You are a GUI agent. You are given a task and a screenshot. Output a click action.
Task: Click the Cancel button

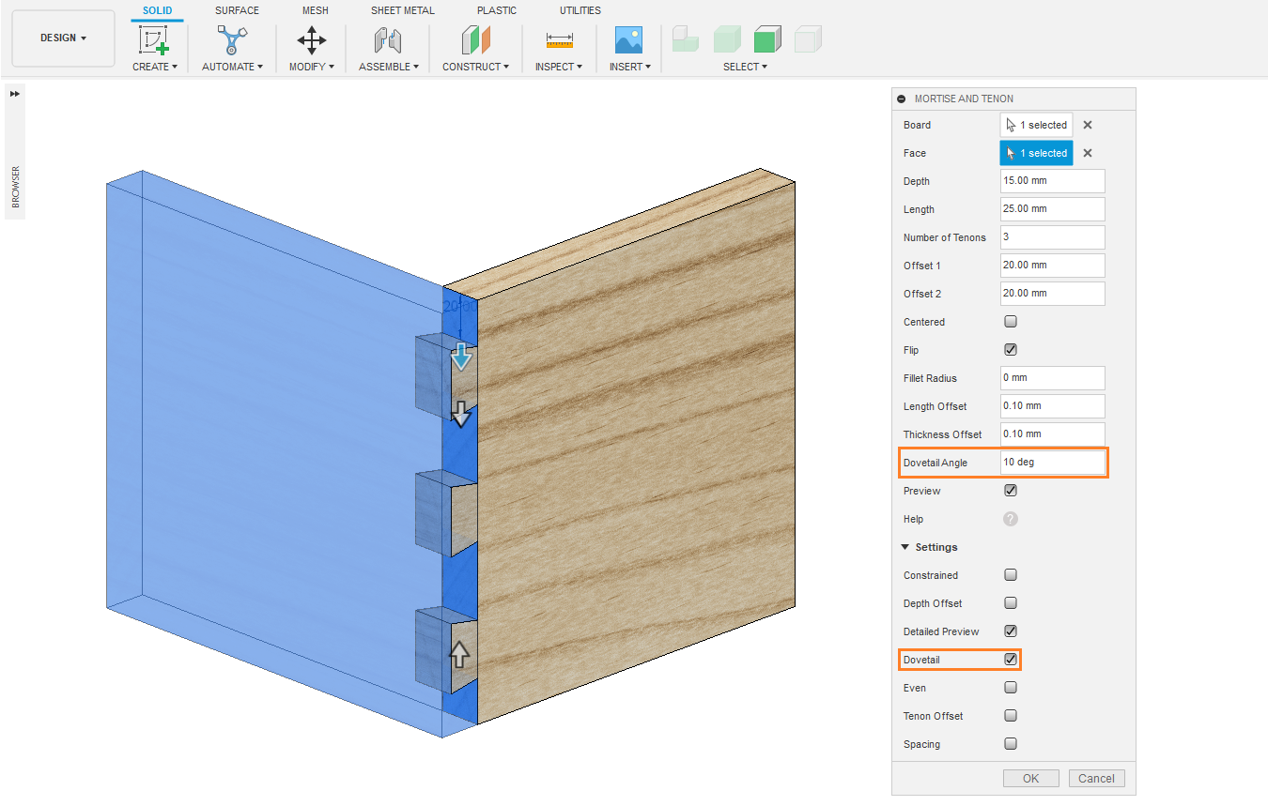[x=1096, y=778]
